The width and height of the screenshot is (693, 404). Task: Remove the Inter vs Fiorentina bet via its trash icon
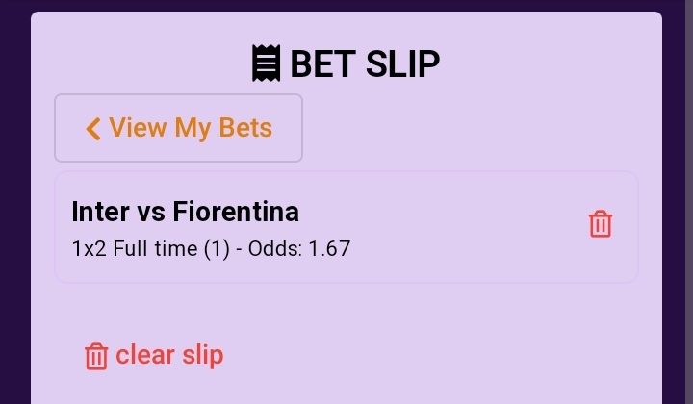[601, 224]
